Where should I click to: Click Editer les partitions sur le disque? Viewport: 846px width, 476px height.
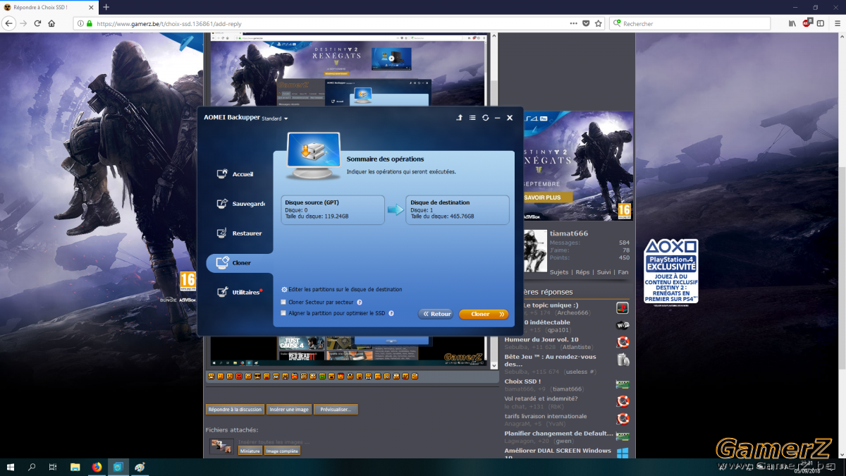point(342,290)
